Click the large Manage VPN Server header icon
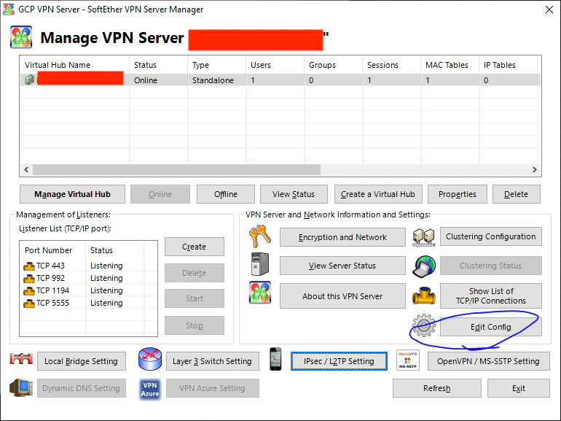Screen dimensions: 561x421 (21, 37)
